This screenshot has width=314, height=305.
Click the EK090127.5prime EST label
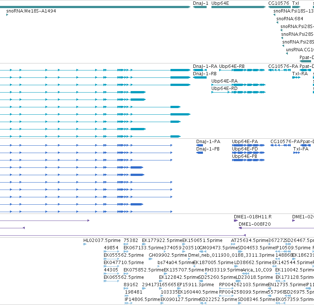point(180,299)
